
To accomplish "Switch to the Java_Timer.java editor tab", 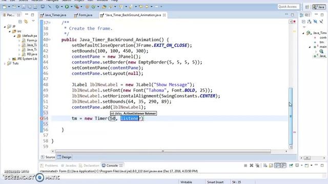I will pos(53,15).
